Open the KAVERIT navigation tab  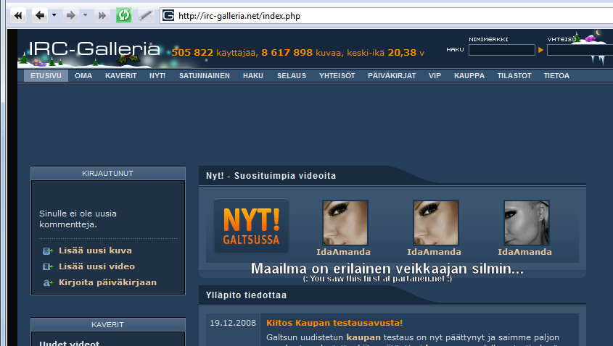coord(121,76)
